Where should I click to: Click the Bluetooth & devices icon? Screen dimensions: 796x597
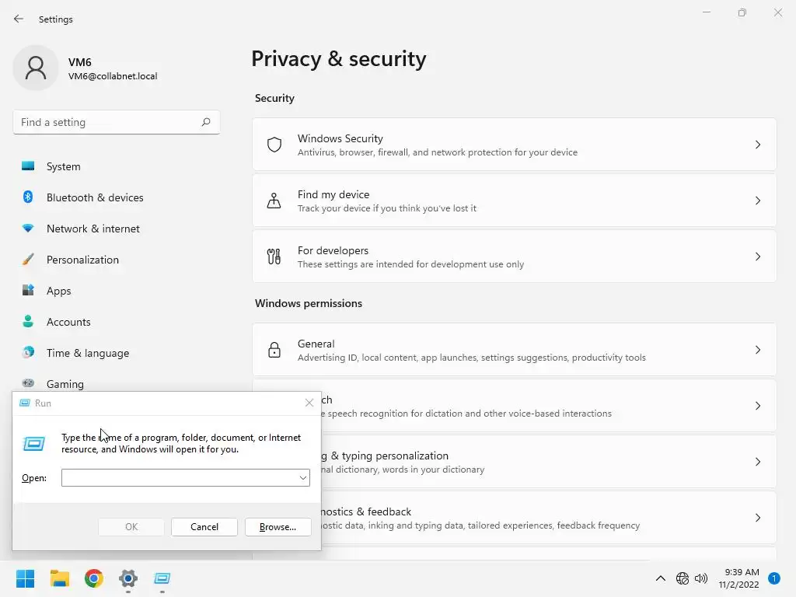click(28, 197)
